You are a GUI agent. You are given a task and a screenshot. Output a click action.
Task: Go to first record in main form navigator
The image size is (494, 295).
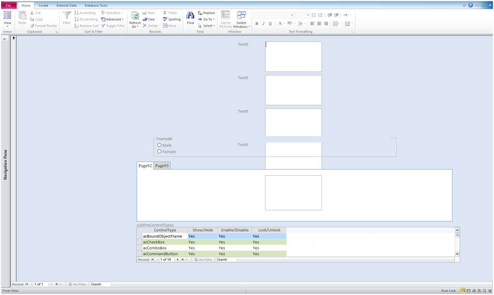coord(27,284)
